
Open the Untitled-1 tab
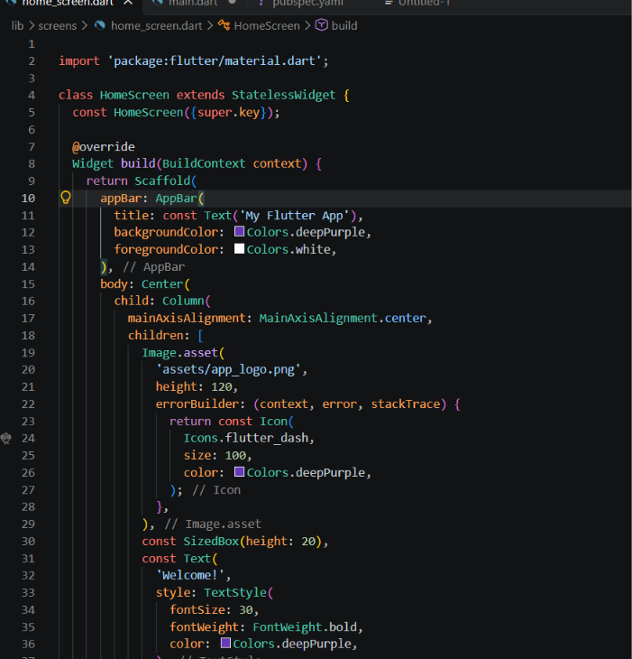point(424,3)
